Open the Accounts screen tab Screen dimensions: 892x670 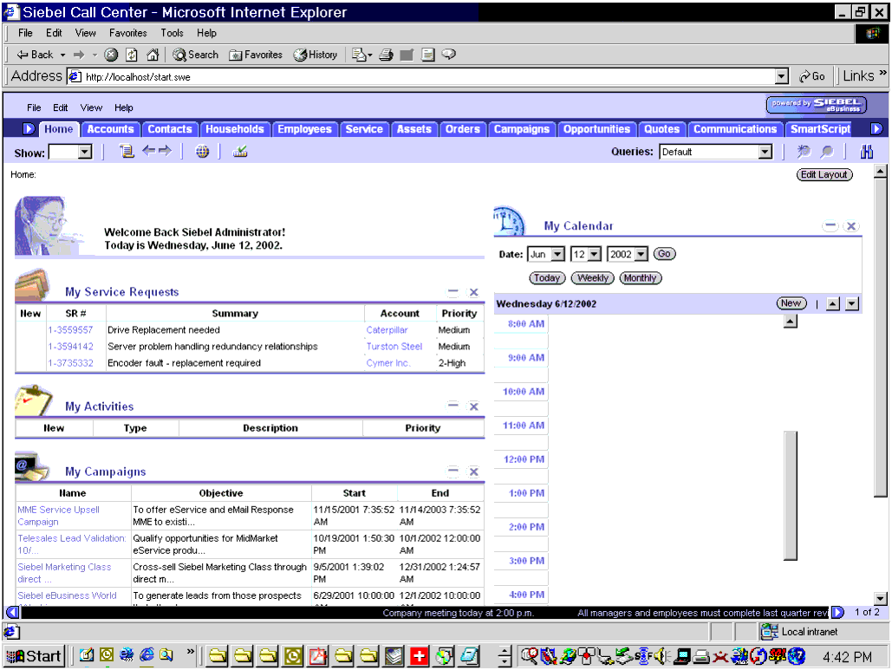coord(110,129)
